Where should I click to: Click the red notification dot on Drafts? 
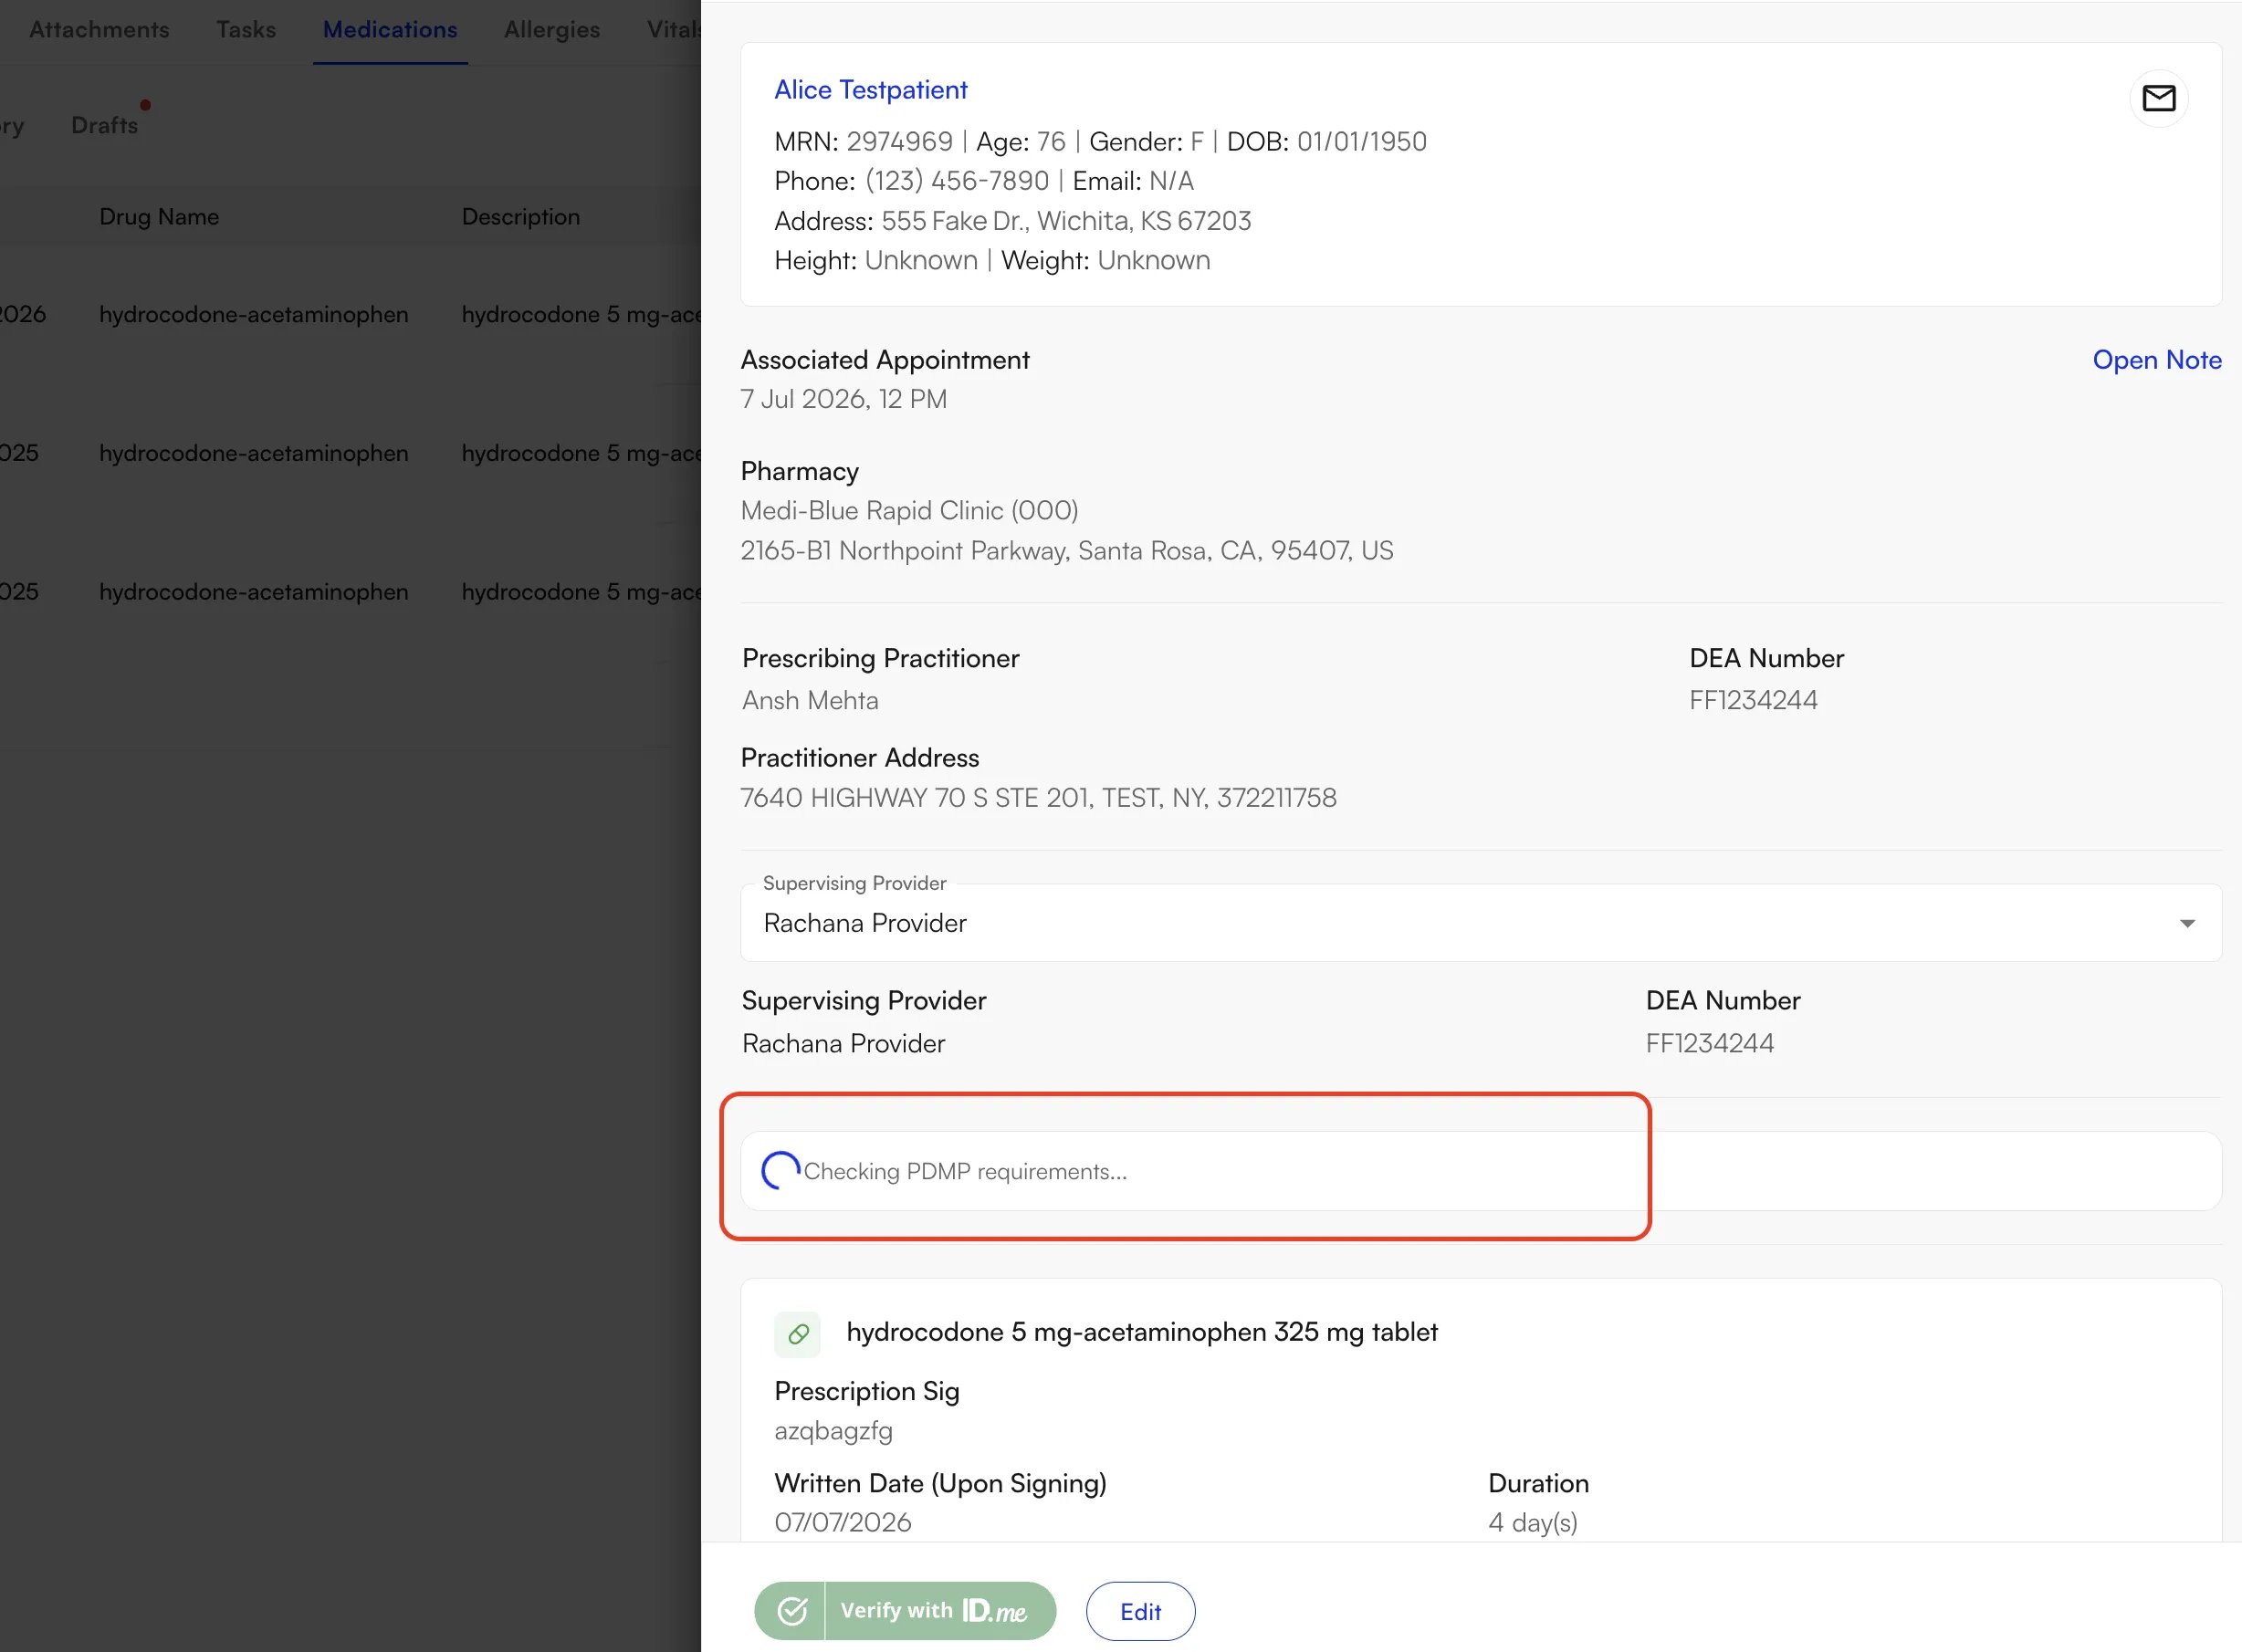145,105
